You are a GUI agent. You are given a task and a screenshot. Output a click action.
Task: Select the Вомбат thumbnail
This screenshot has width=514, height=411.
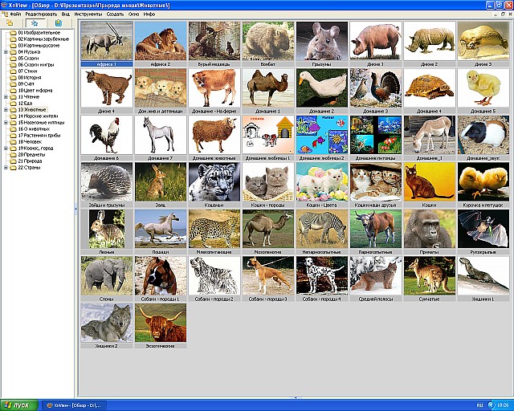point(268,41)
